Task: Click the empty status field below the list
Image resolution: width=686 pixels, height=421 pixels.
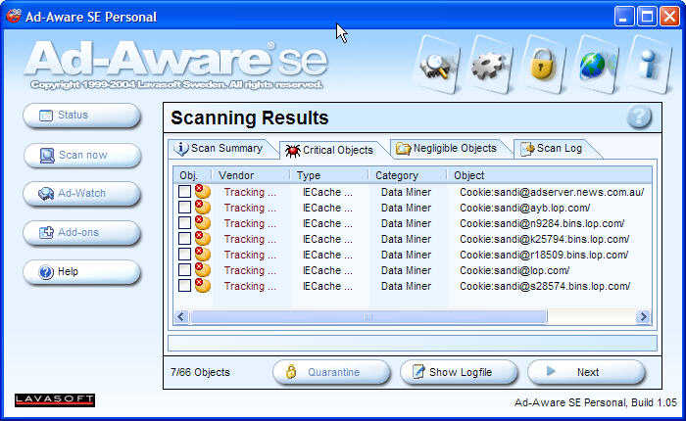Action: (x=413, y=343)
